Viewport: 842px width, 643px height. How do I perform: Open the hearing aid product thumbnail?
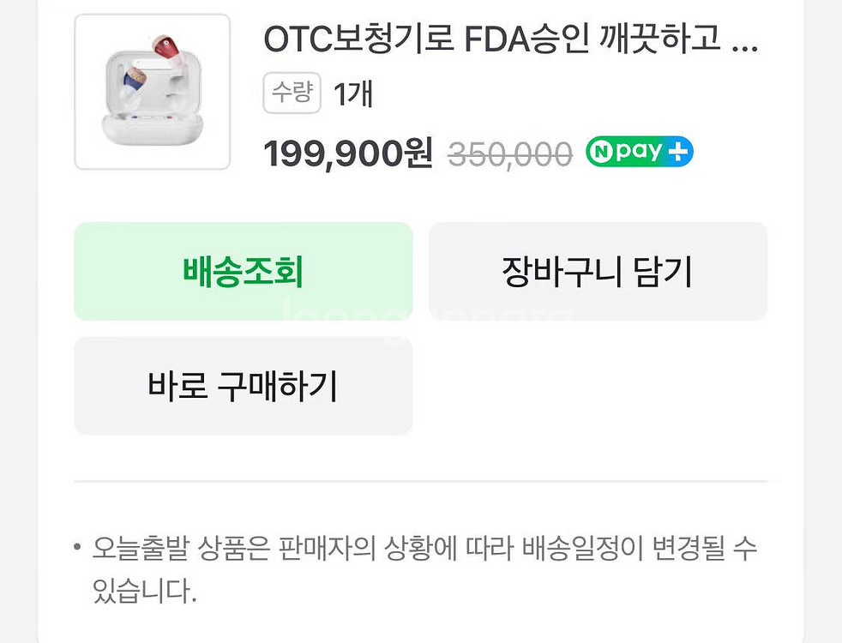pos(153,92)
